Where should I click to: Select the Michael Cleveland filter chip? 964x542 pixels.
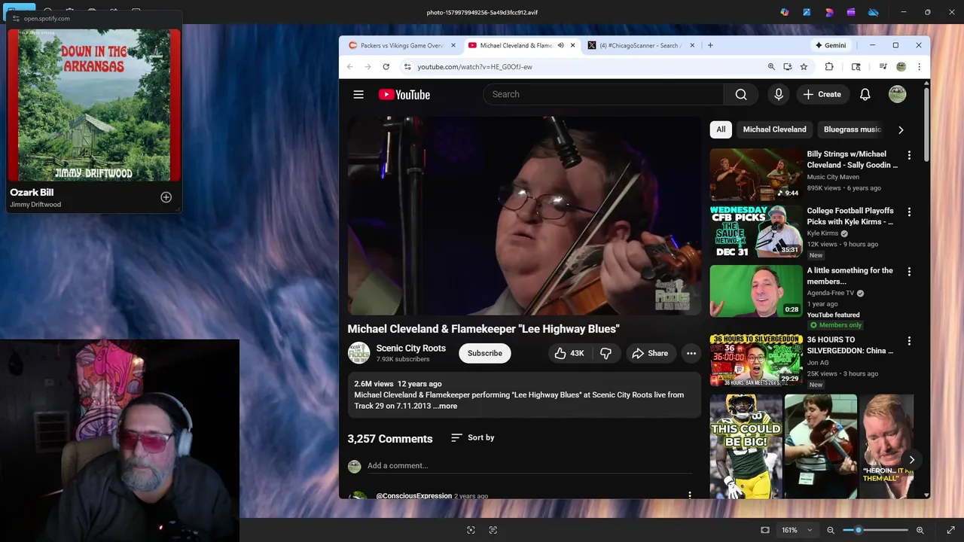point(774,129)
